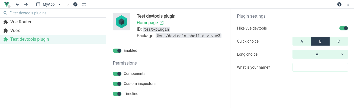Viewport: 354px width, 108px height.
Task: Open the help question mark icon
Action: tap(339, 4)
